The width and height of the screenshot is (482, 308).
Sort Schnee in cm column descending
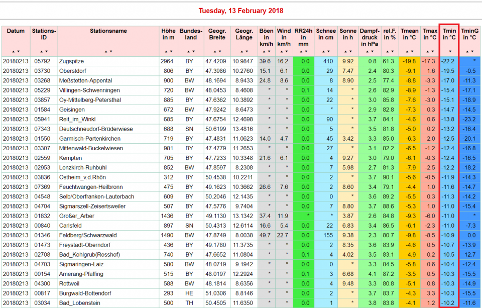[328, 52]
